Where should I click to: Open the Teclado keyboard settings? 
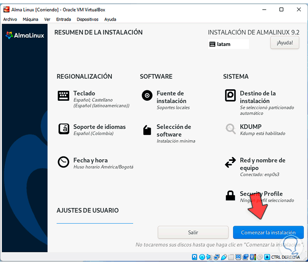(x=94, y=99)
